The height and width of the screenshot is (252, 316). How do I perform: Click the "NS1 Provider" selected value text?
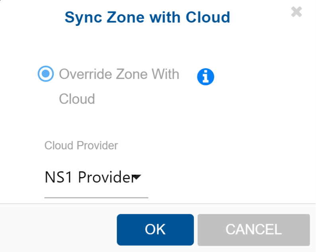tap(88, 178)
